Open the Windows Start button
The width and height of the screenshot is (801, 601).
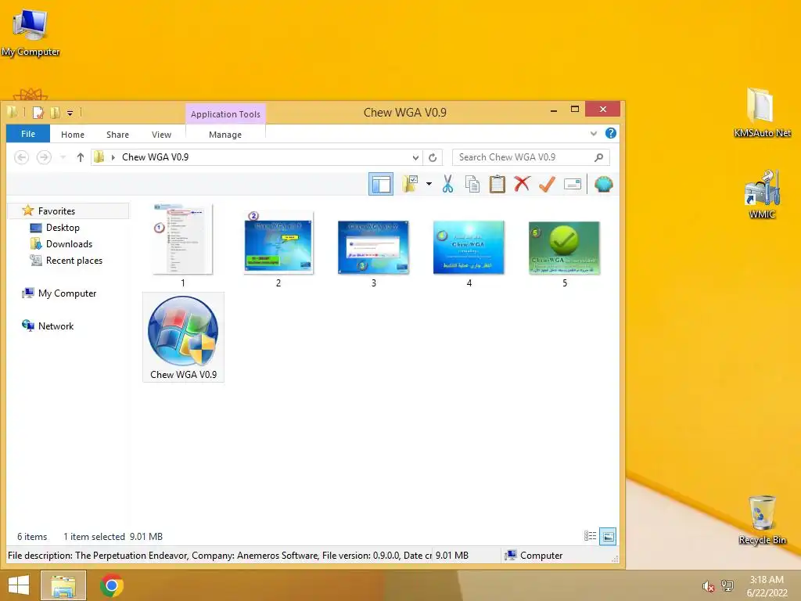tap(19, 585)
